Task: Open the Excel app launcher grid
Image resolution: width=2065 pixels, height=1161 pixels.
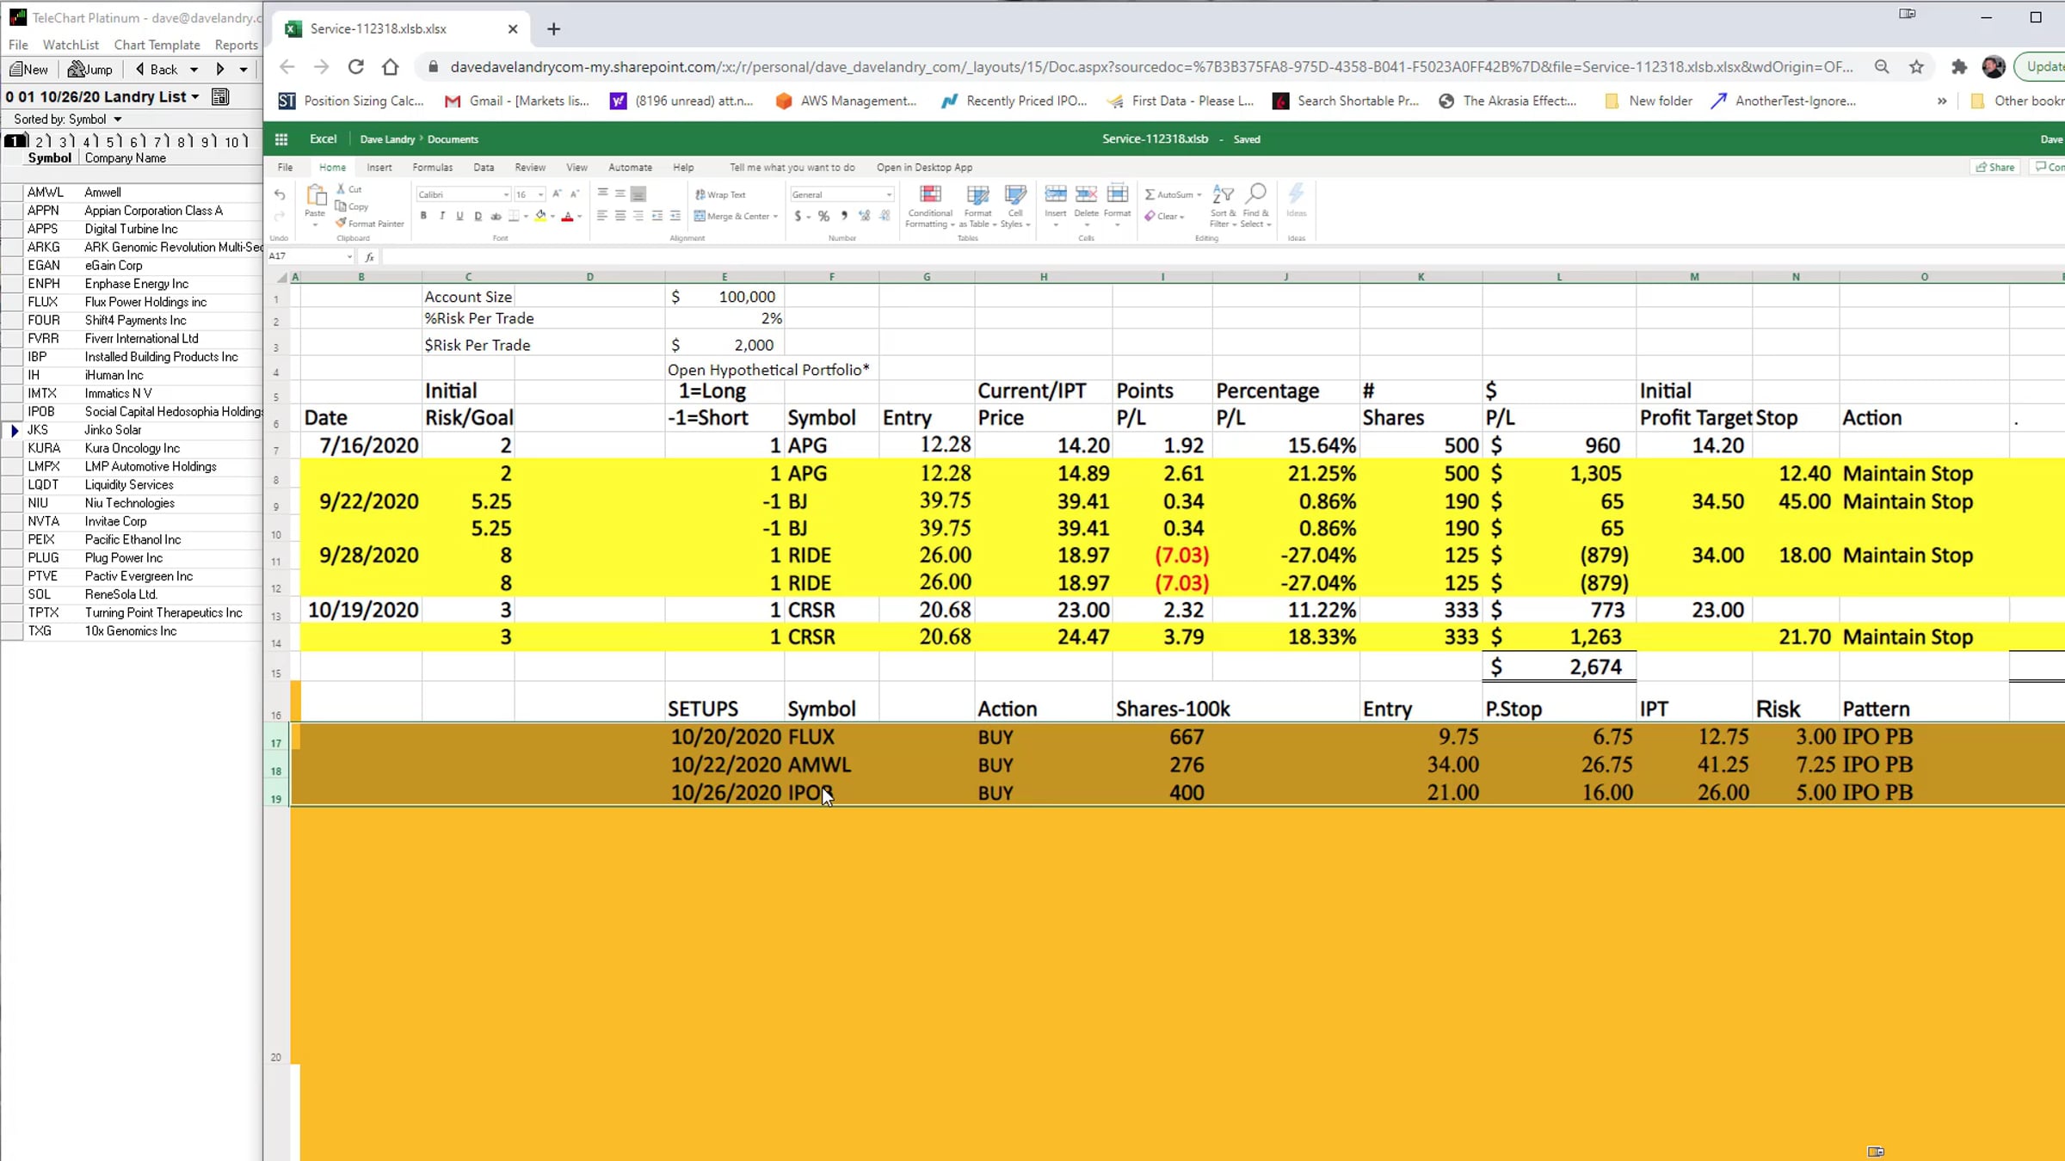Action: pyautogui.click(x=281, y=139)
